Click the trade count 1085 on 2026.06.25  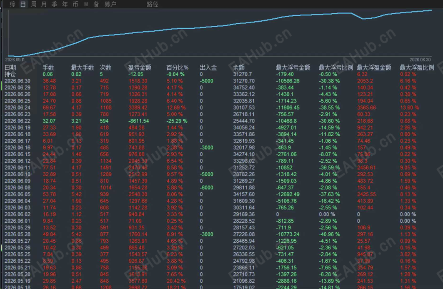[x=106, y=101]
